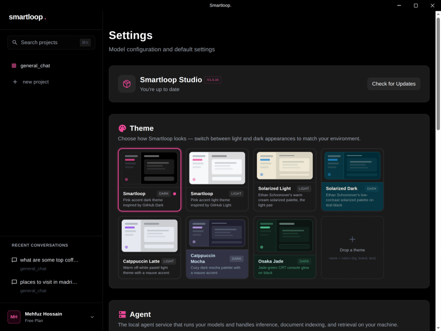The image size is (441, 331).
Task: Click the Catppuccin Mocha preview thumbnail
Action: (217, 233)
